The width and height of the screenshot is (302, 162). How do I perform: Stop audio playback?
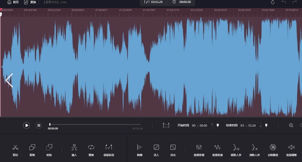click(39, 125)
